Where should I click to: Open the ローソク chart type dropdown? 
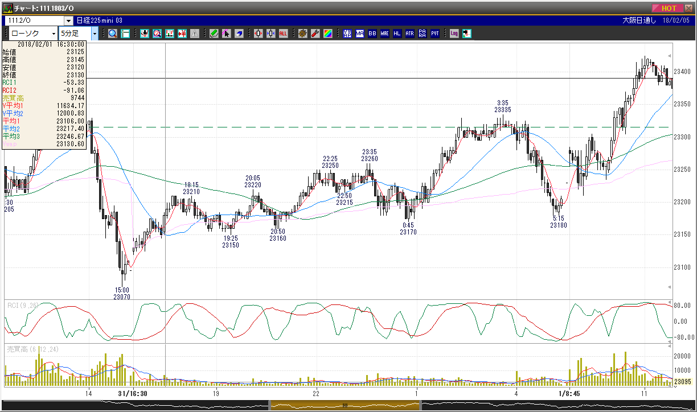33,33
